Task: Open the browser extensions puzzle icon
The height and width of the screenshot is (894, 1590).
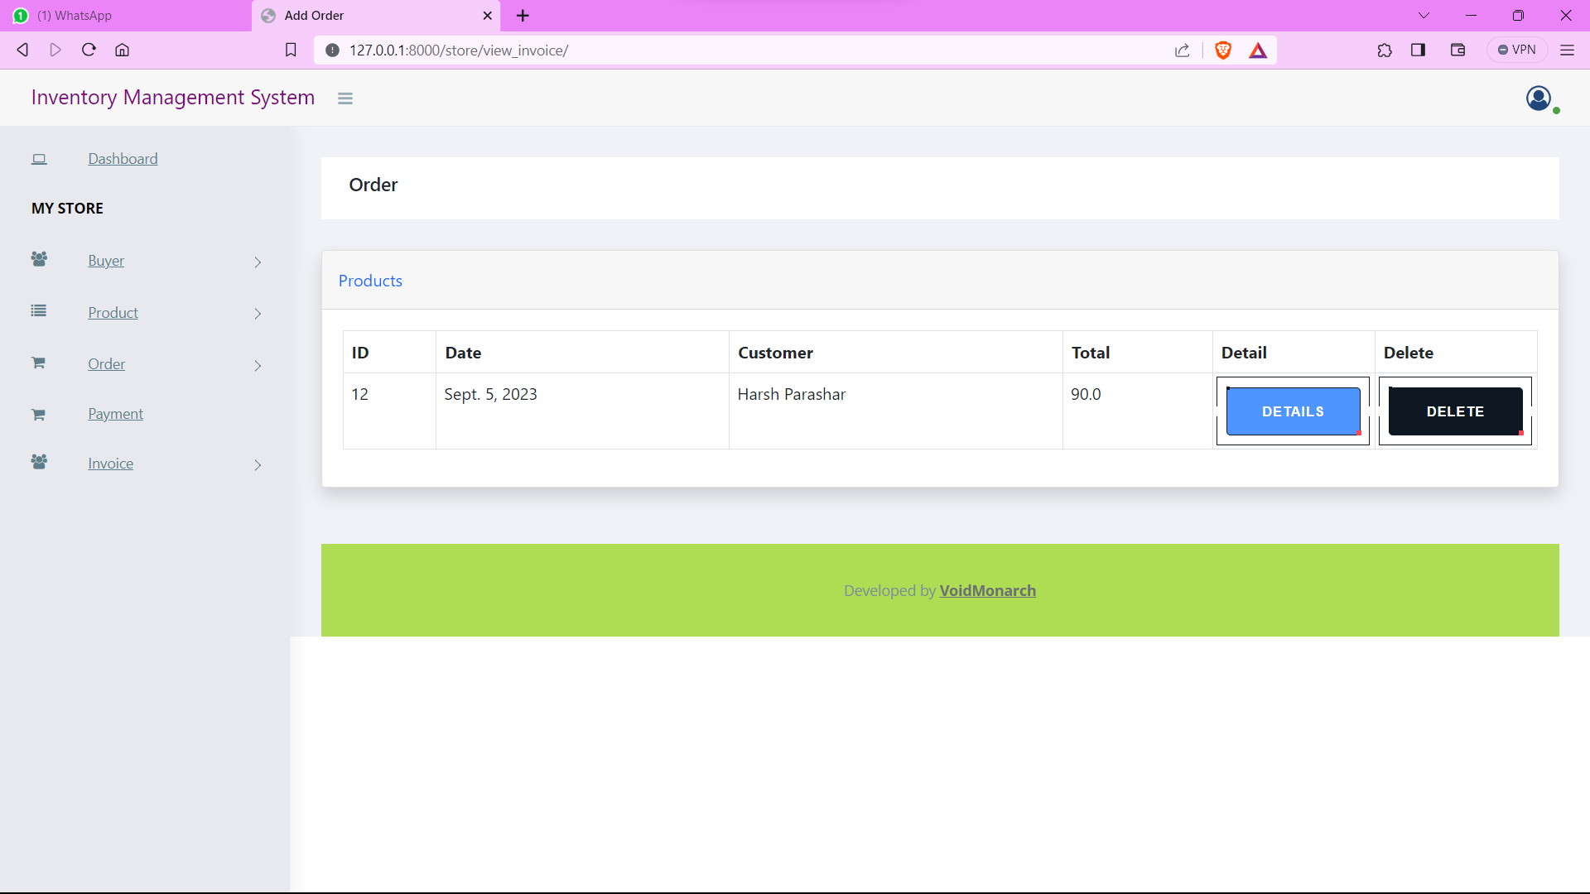Action: [x=1385, y=50]
